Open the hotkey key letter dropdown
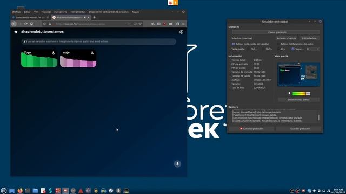The height and width of the screenshot is (194, 346). point(312,49)
